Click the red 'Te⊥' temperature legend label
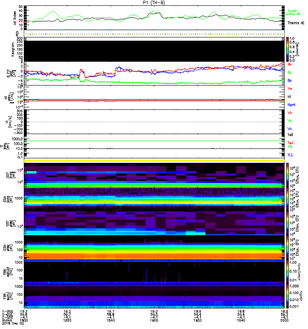Screen dimensions: 308x329 (290, 143)
